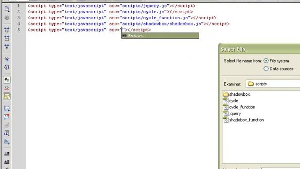Click the Apply Comment icon
The image size is (300, 169).
point(7,108)
